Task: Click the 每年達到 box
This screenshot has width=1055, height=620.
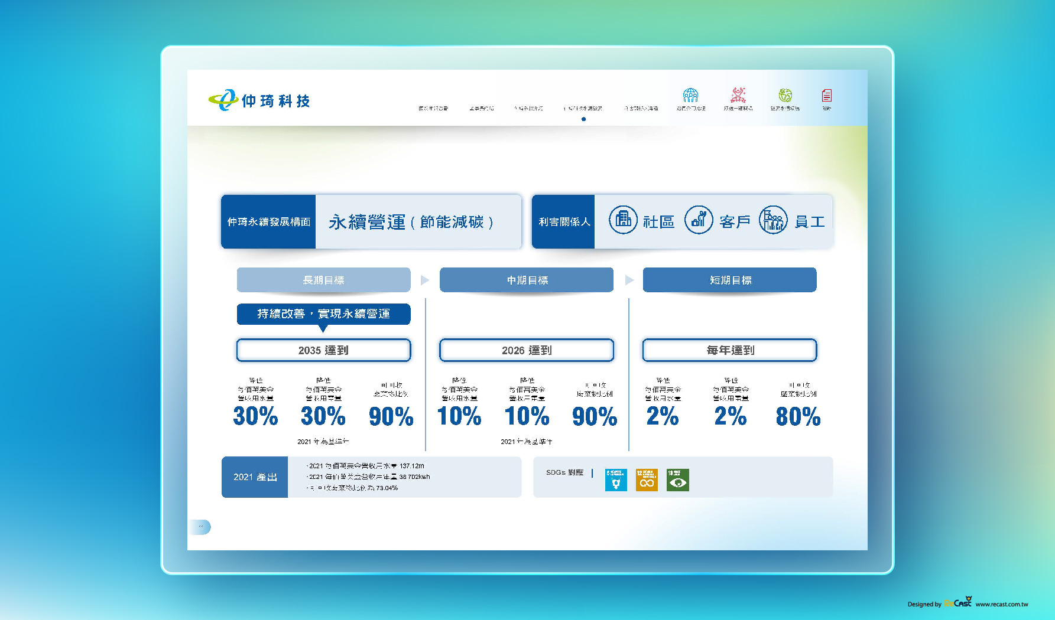Action: pos(730,350)
